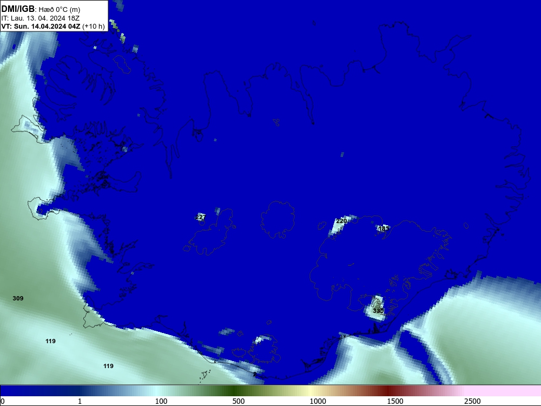The height and width of the screenshot is (406, 541).
Task: Select the IT: Lau. 13. 04. 2024 18Z line
Action: [x=41, y=18]
